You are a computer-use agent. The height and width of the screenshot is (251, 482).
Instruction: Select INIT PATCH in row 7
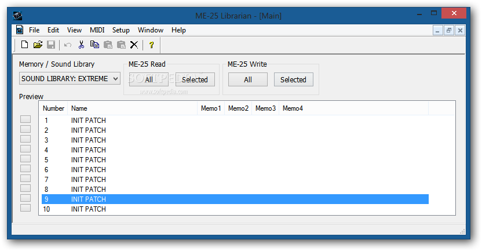point(89,179)
